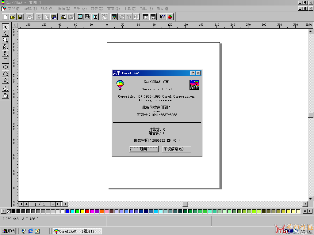Select the Zoom magnifier tool
The width and height of the screenshot is (314, 235).
pos(6,40)
